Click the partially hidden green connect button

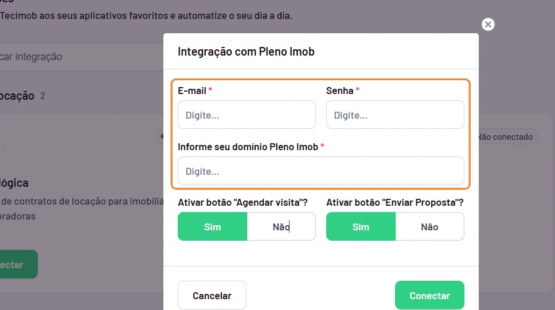[x=19, y=264]
